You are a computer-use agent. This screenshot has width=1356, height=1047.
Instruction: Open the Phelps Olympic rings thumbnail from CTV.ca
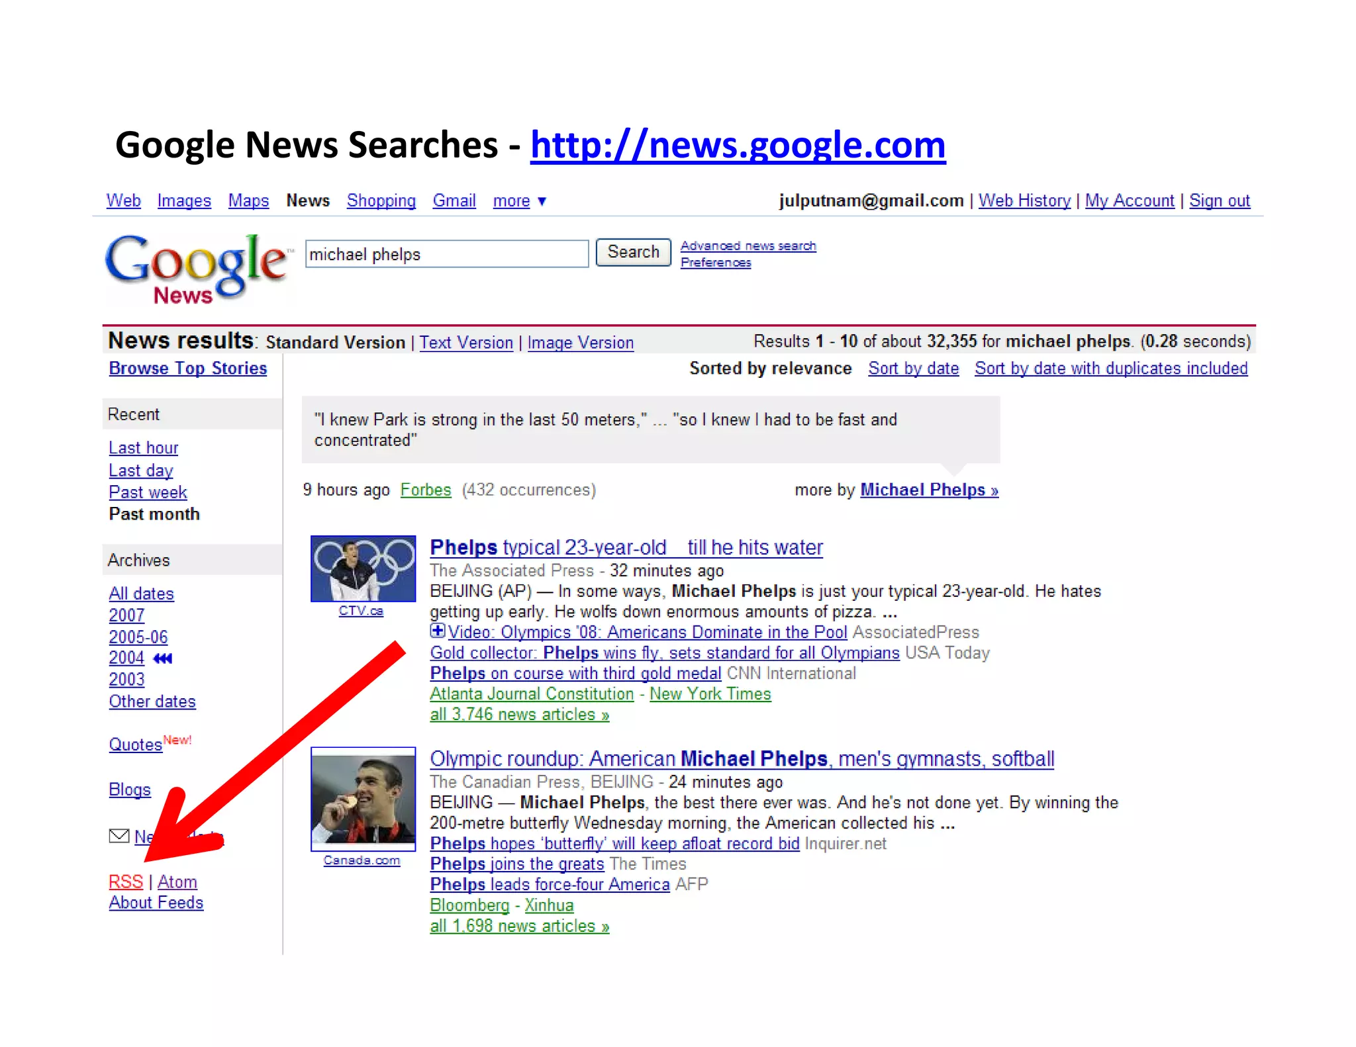click(363, 569)
